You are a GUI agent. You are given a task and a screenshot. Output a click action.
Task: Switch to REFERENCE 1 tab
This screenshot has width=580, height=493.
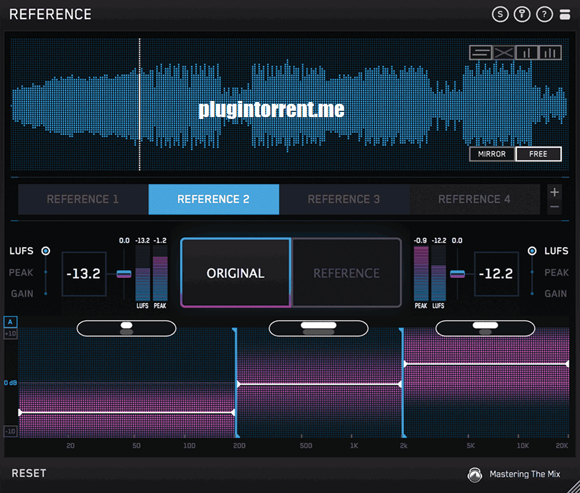[x=83, y=200]
